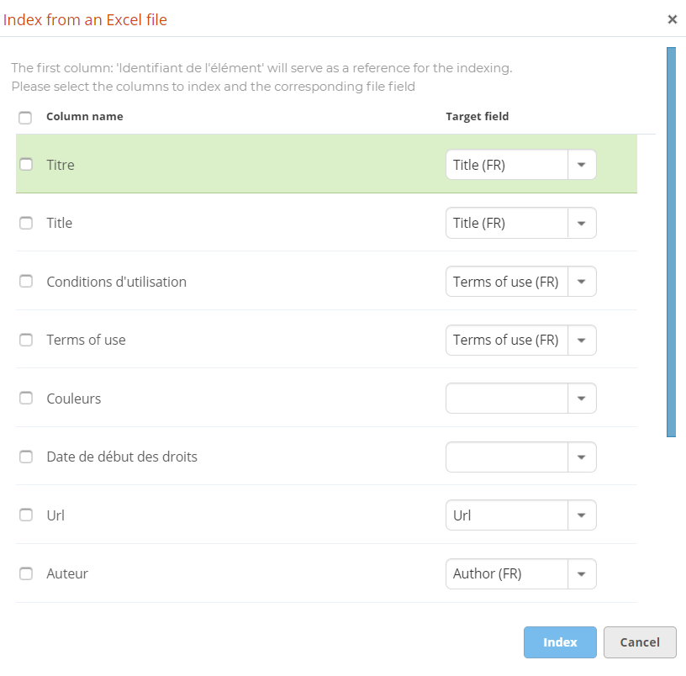This screenshot has height=676, width=686.
Task: Check Conditions d'utilisation row checkbox
Action: (26, 282)
